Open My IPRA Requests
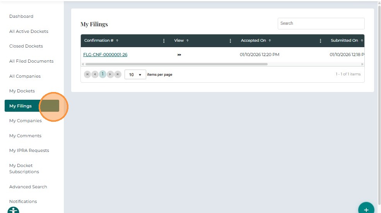381x213 pixels. pyautogui.click(x=29, y=151)
